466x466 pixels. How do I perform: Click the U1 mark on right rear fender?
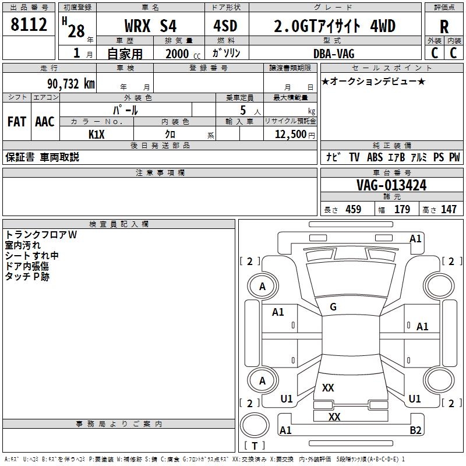tap(415, 399)
